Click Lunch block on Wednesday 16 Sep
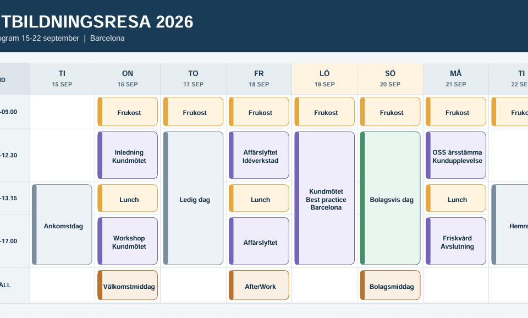The height and width of the screenshot is (318, 528). pos(128,198)
